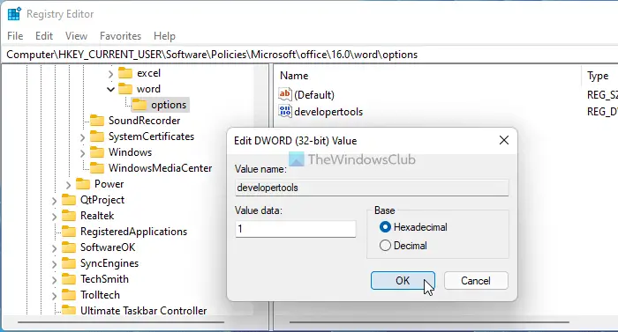Select the developertools value name
This screenshot has height=332, width=618.
pyautogui.click(x=328, y=112)
